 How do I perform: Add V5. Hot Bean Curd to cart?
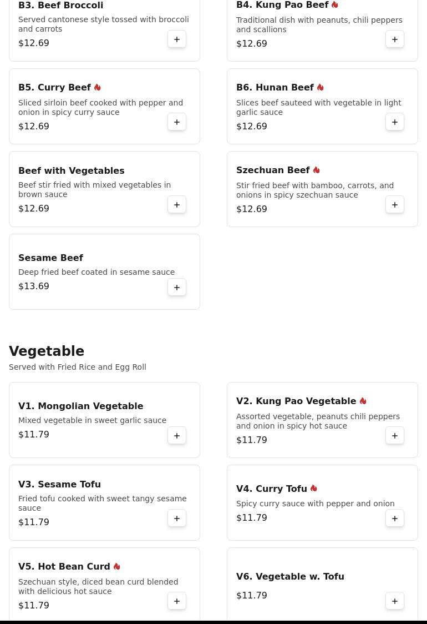click(177, 601)
